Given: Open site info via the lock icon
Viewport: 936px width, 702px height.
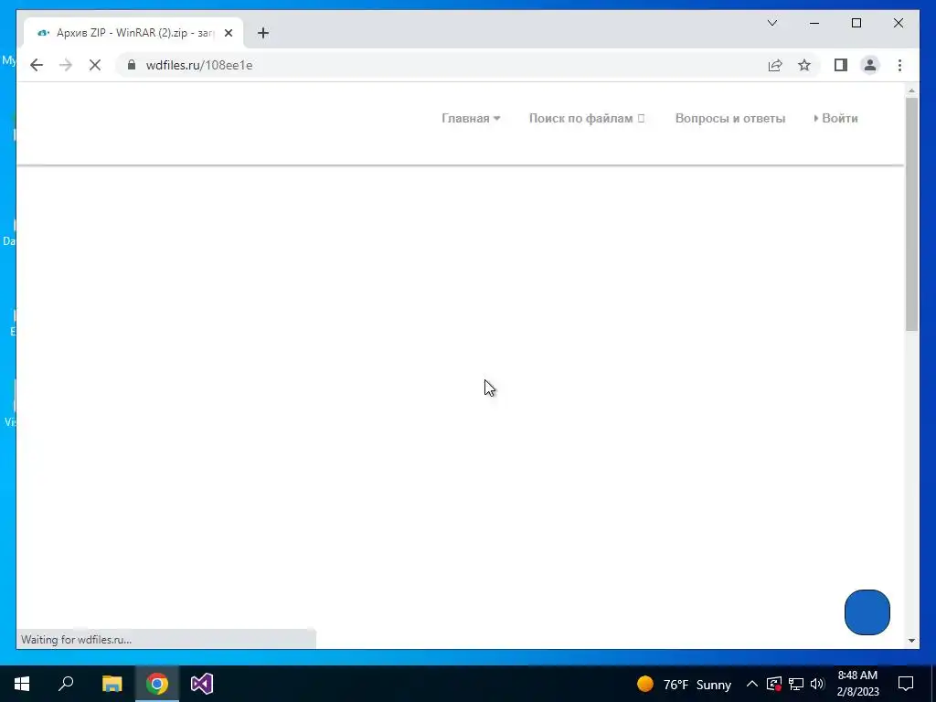Looking at the screenshot, I should click(132, 65).
